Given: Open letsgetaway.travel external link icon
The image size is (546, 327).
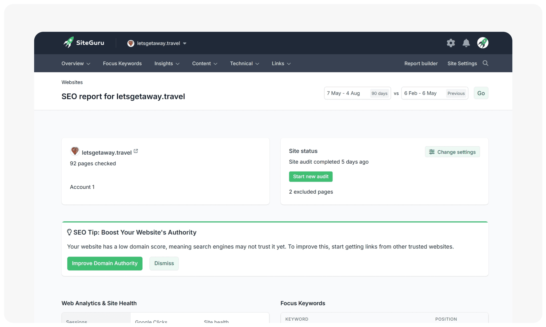Looking at the screenshot, I should (x=136, y=151).
